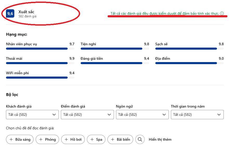Click Hiển thị thêm to show more topics
This screenshot has width=231, height=150.
coord(160,139)
